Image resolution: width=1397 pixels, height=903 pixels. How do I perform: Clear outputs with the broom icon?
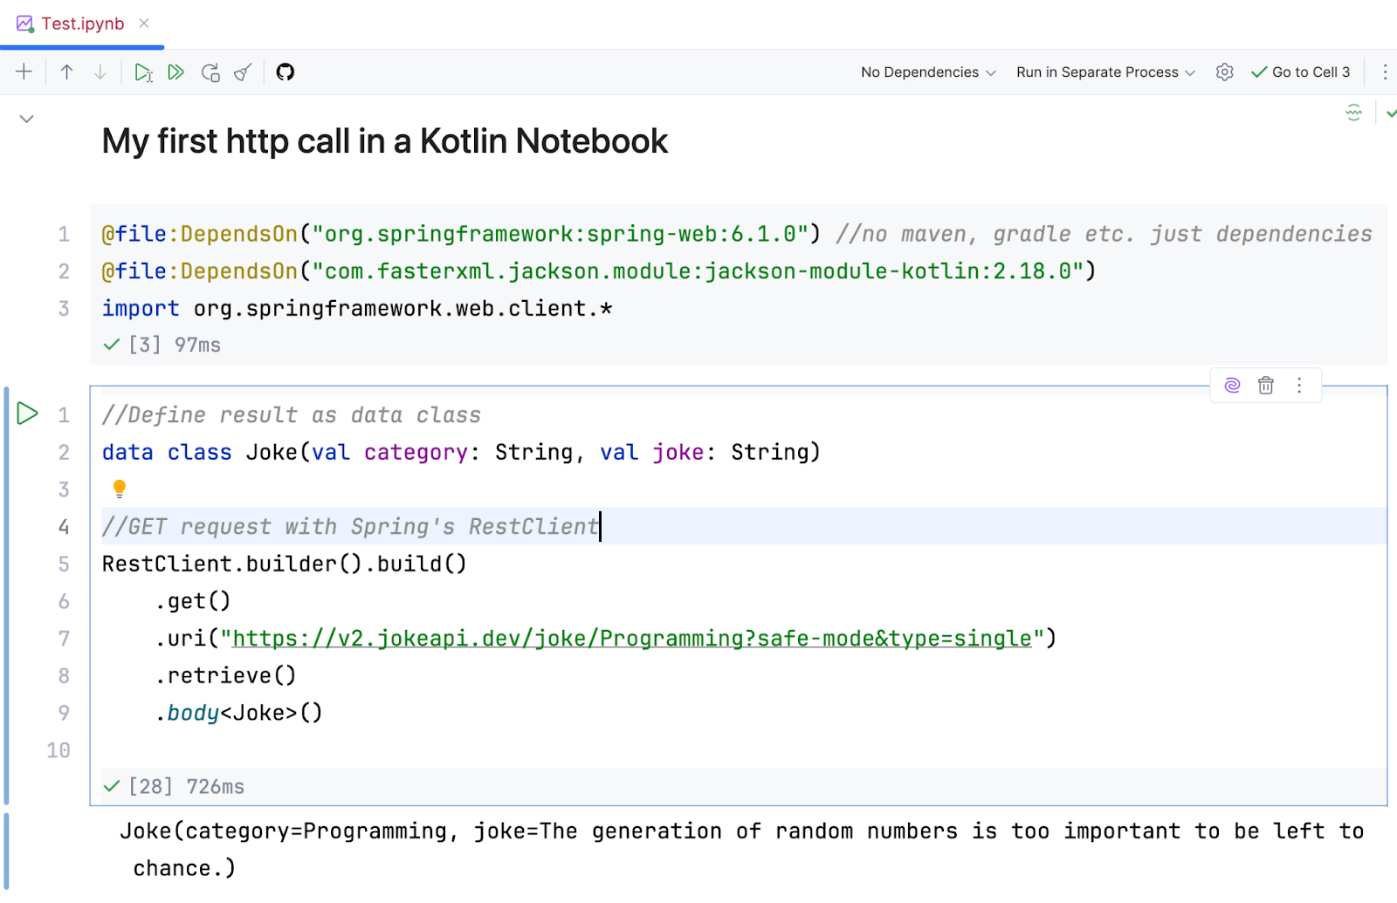[244, 72]
